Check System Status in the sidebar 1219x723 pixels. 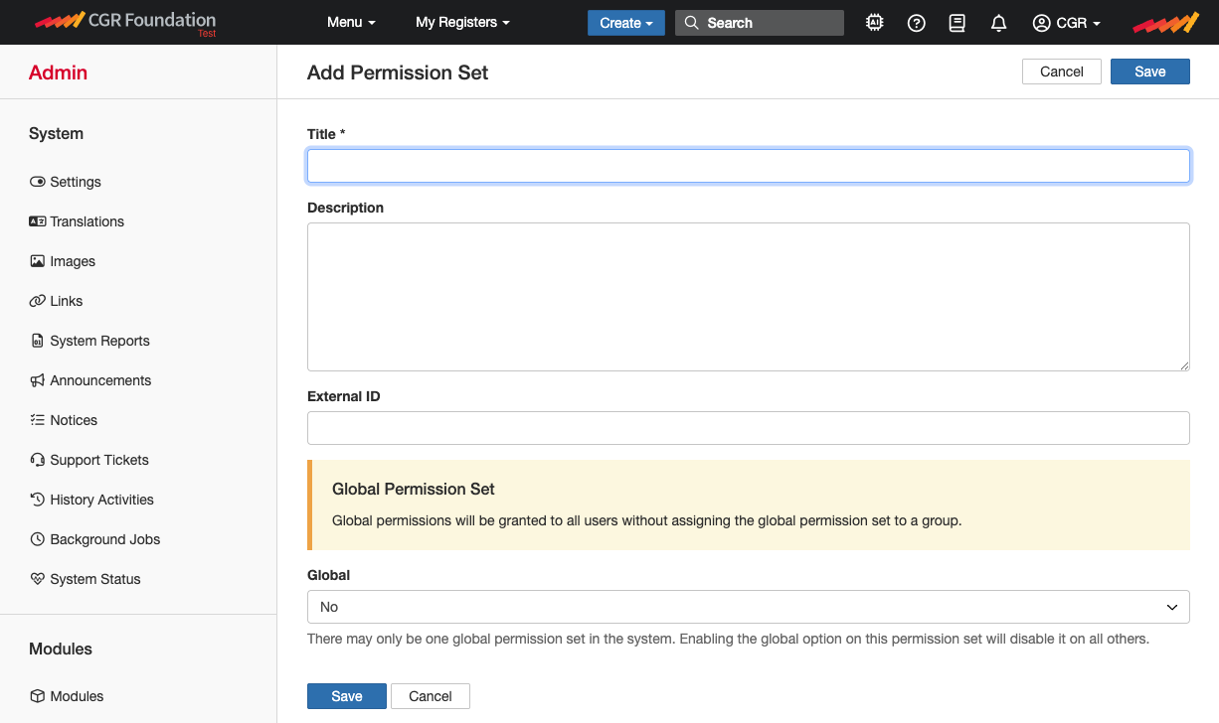coord(94,579)
